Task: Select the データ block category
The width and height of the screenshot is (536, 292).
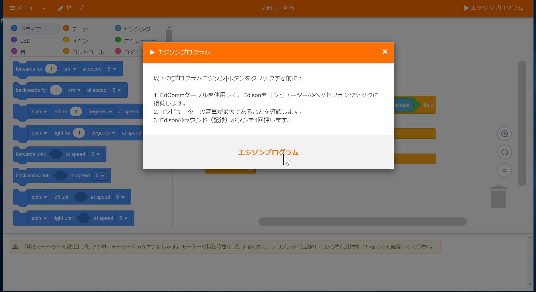Action: 80,29
